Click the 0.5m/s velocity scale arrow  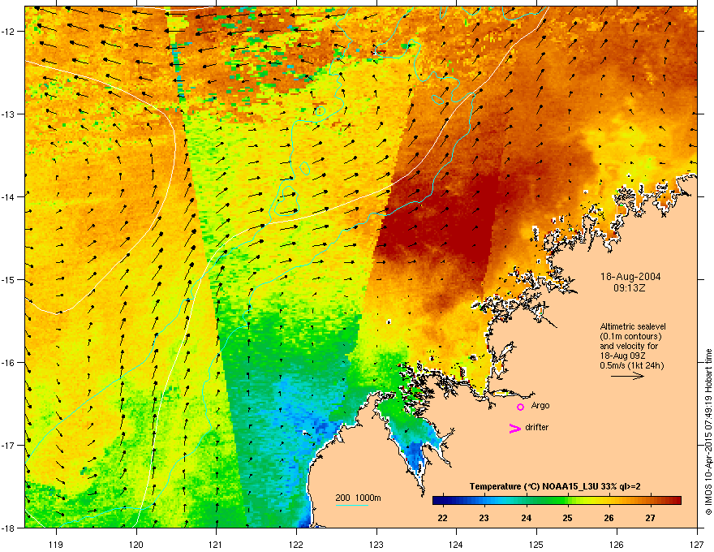coord(627,376)
